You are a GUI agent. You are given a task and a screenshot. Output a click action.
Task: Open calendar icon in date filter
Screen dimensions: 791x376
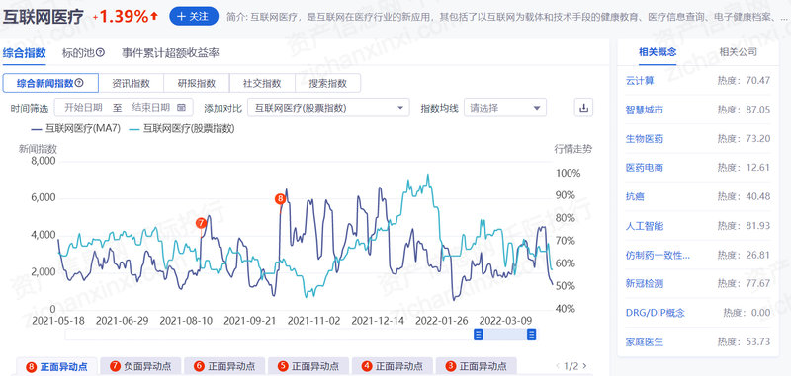pyautogui.click(x=182, y=108)
